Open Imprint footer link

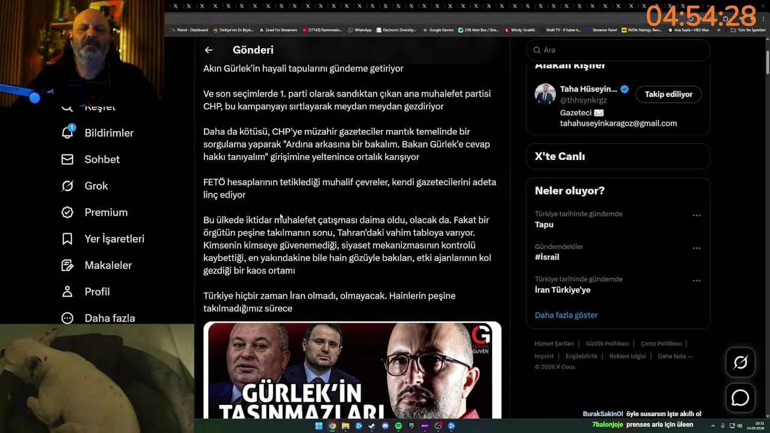click(x=544, y=356)
